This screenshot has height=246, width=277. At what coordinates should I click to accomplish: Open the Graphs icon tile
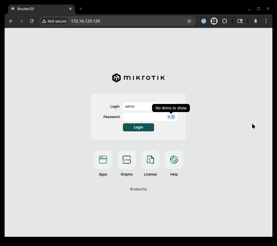[126, 160]
